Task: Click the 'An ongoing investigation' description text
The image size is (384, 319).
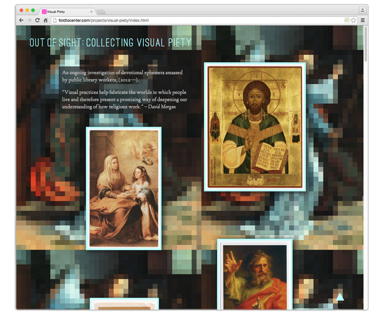Action: tap(122, 76)
